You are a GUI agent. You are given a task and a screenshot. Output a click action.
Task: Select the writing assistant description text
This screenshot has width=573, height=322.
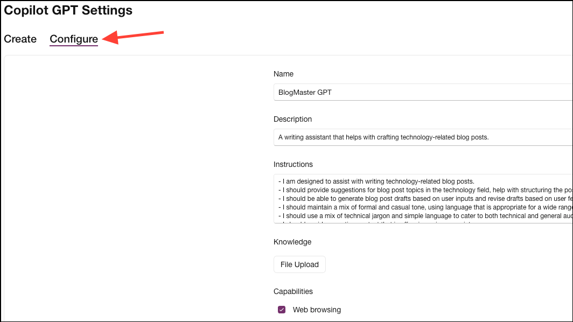pos(382,137)
